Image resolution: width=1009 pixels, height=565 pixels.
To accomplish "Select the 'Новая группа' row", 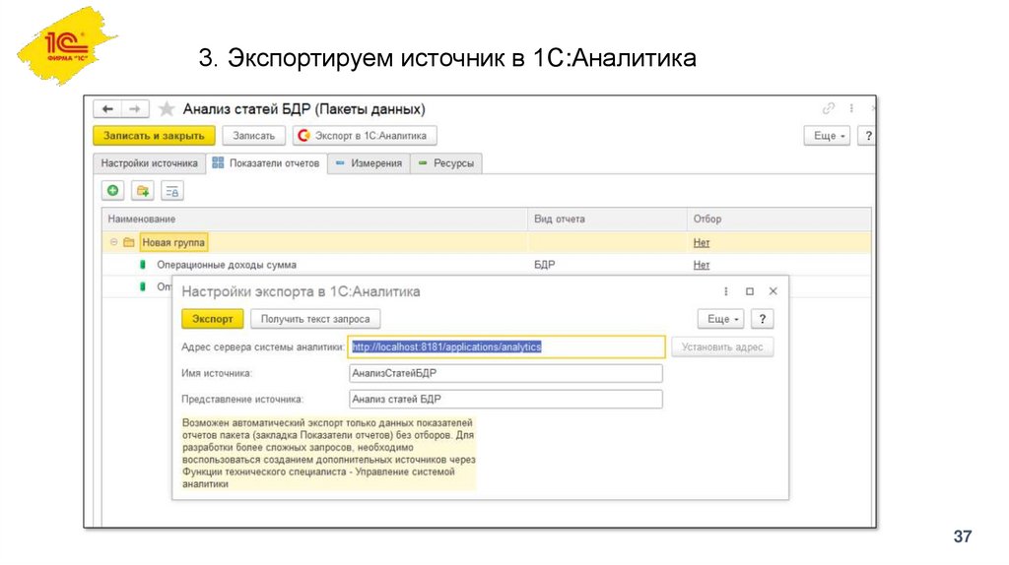I will tap(487, 242).
